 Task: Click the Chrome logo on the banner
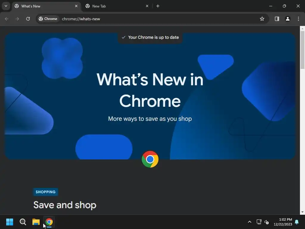[150, 159]
